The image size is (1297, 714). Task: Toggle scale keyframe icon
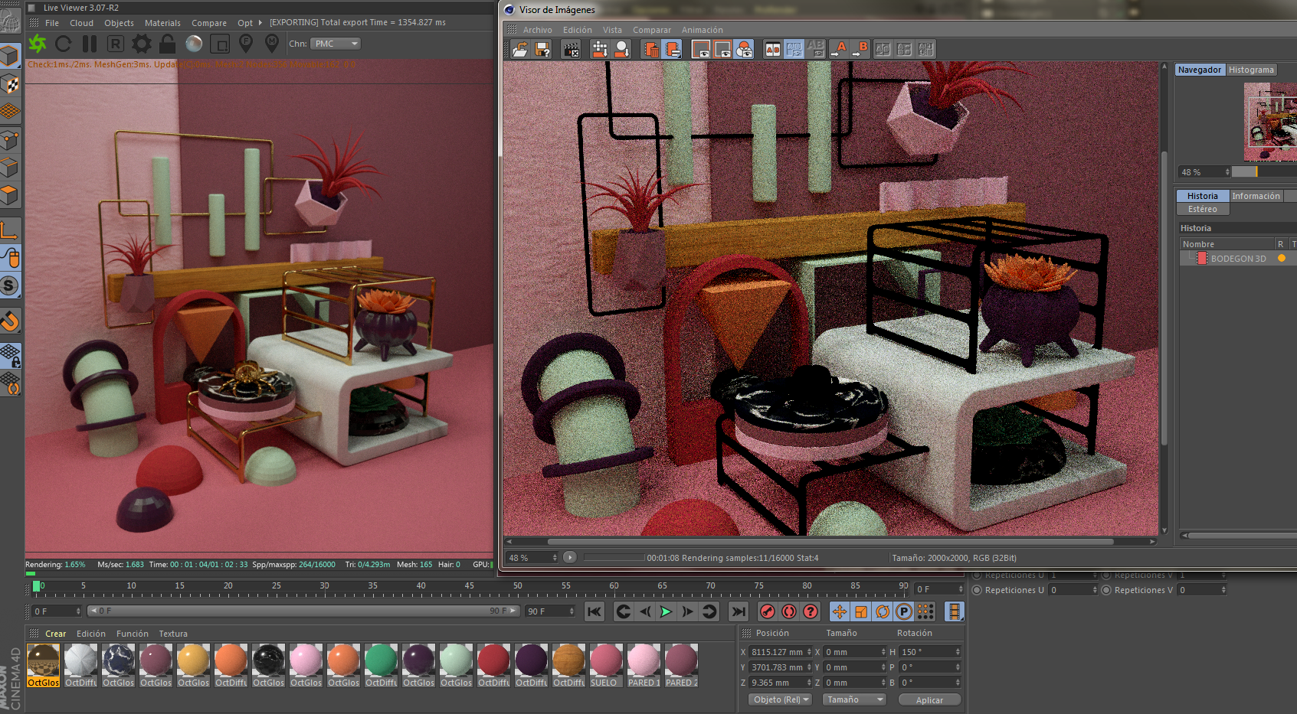pyautogui.click(x=861, y=611)
